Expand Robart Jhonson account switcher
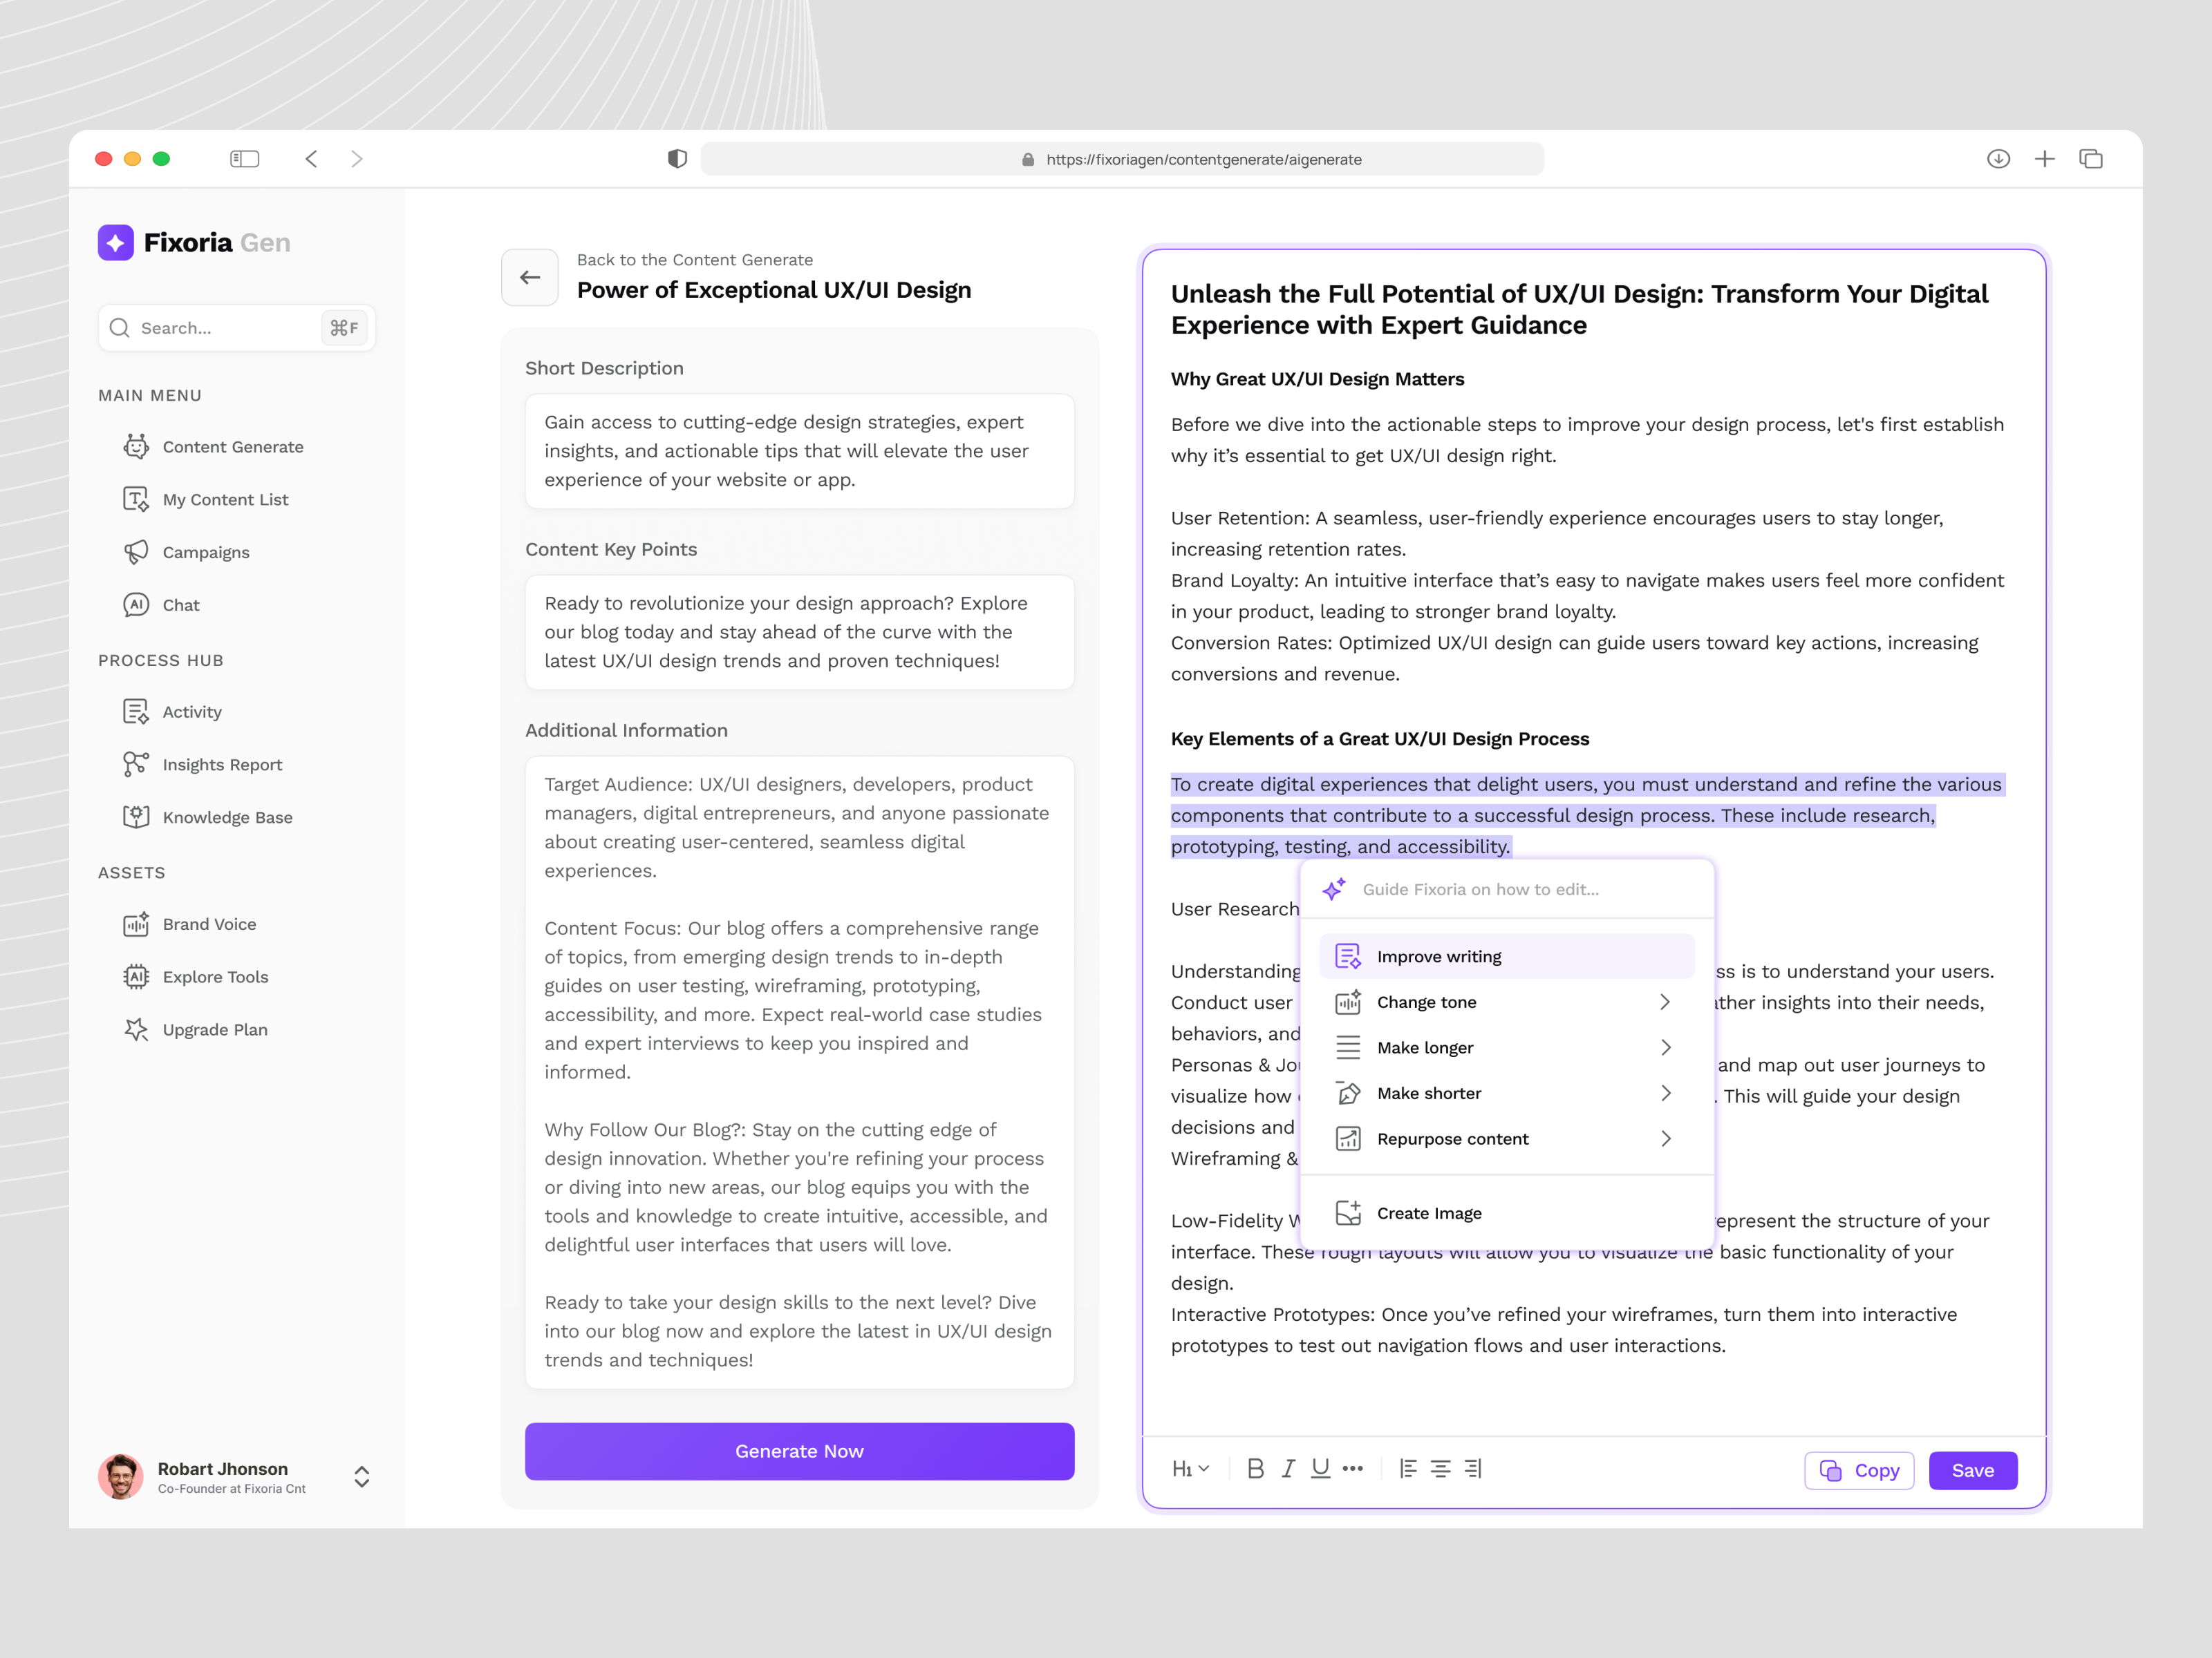Screen dimensions: 2212x1658 362,1477
